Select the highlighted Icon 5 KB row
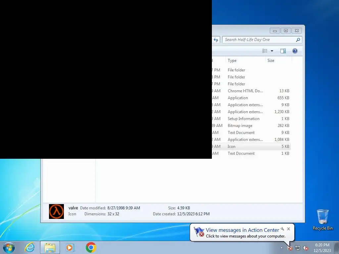 click(251, 147)
